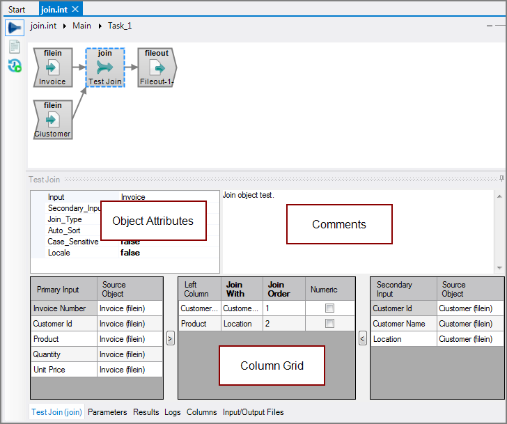Open the Parameters tab

click(x=107, y=412)
